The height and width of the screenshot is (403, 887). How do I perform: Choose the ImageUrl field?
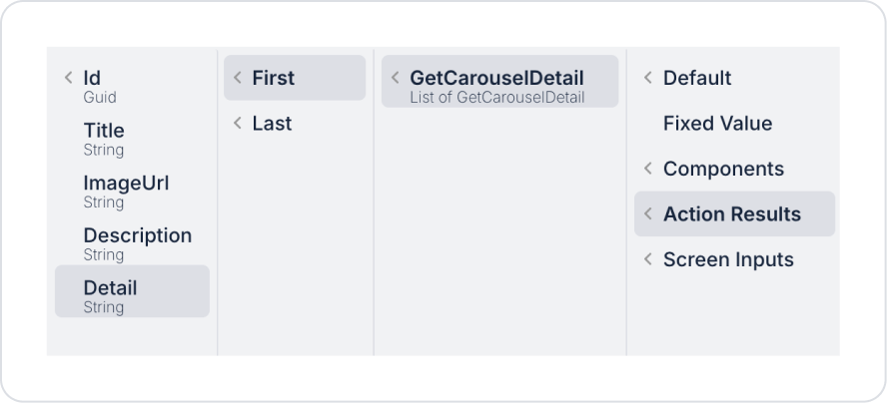[125, 192]
